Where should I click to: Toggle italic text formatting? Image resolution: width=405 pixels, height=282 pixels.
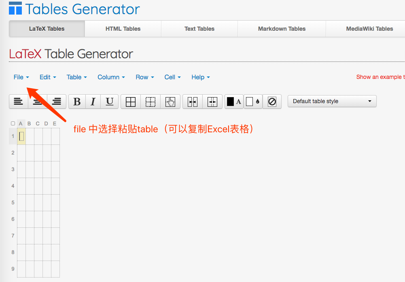[x=93, y=102]
